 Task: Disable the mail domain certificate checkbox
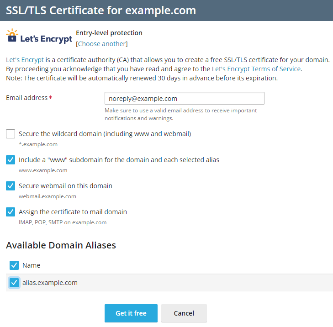(x=11, y=212)
